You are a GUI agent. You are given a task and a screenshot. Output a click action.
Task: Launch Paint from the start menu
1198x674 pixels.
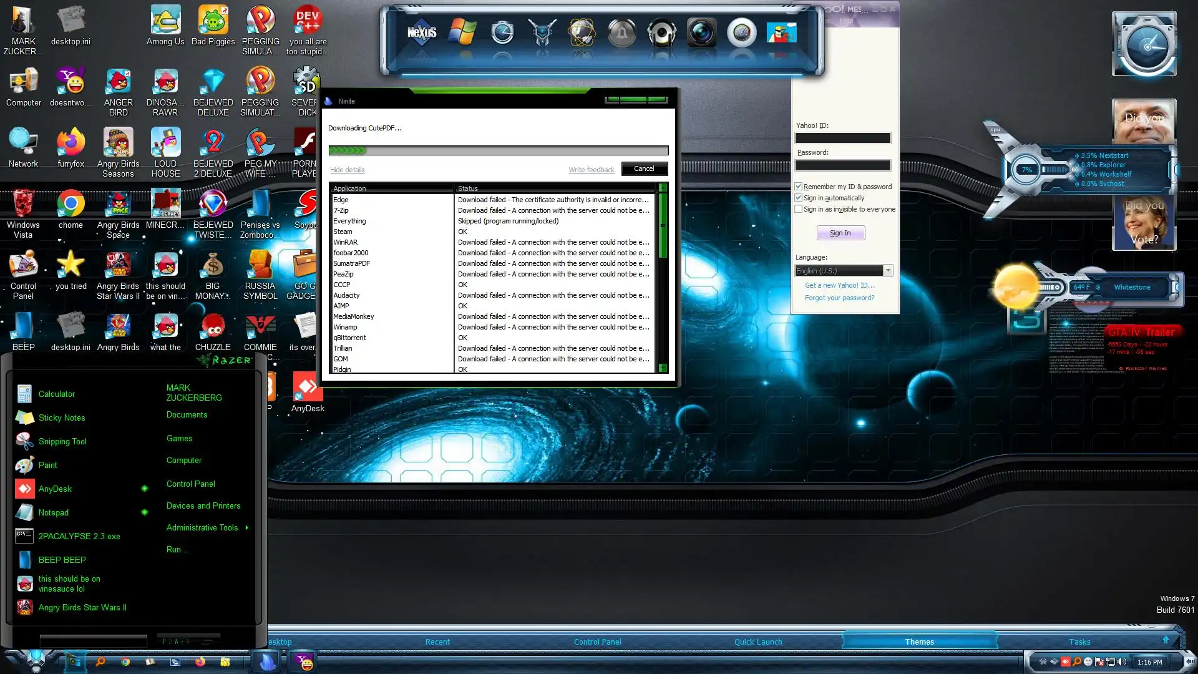click(x=47, y=465)
